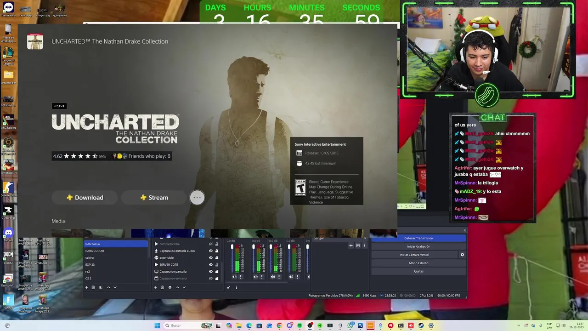
Task: Open advanced audio properties gear icon
Action: pyautogui.click(x=228, y=287)
